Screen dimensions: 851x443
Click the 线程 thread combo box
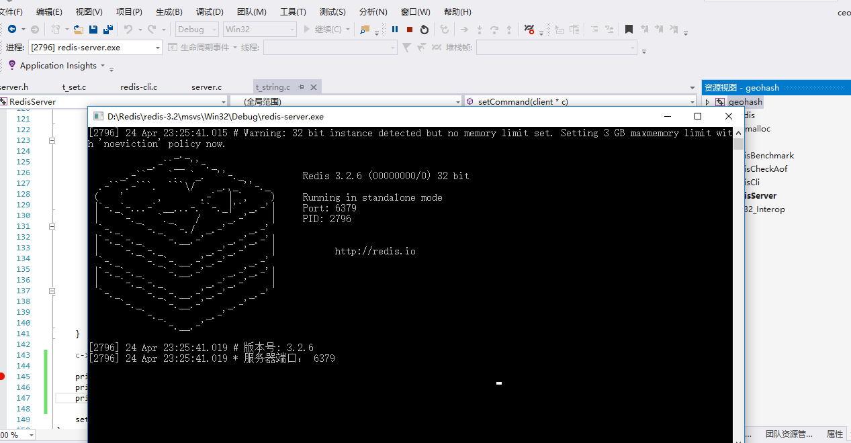[x=330, y=47]
